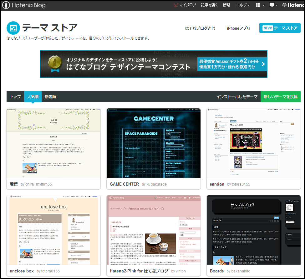Image resolution: width=305 pixels, height=279 pixels.
Task: Click the Hatena Blog header title text
Action: tap(28, 5)
